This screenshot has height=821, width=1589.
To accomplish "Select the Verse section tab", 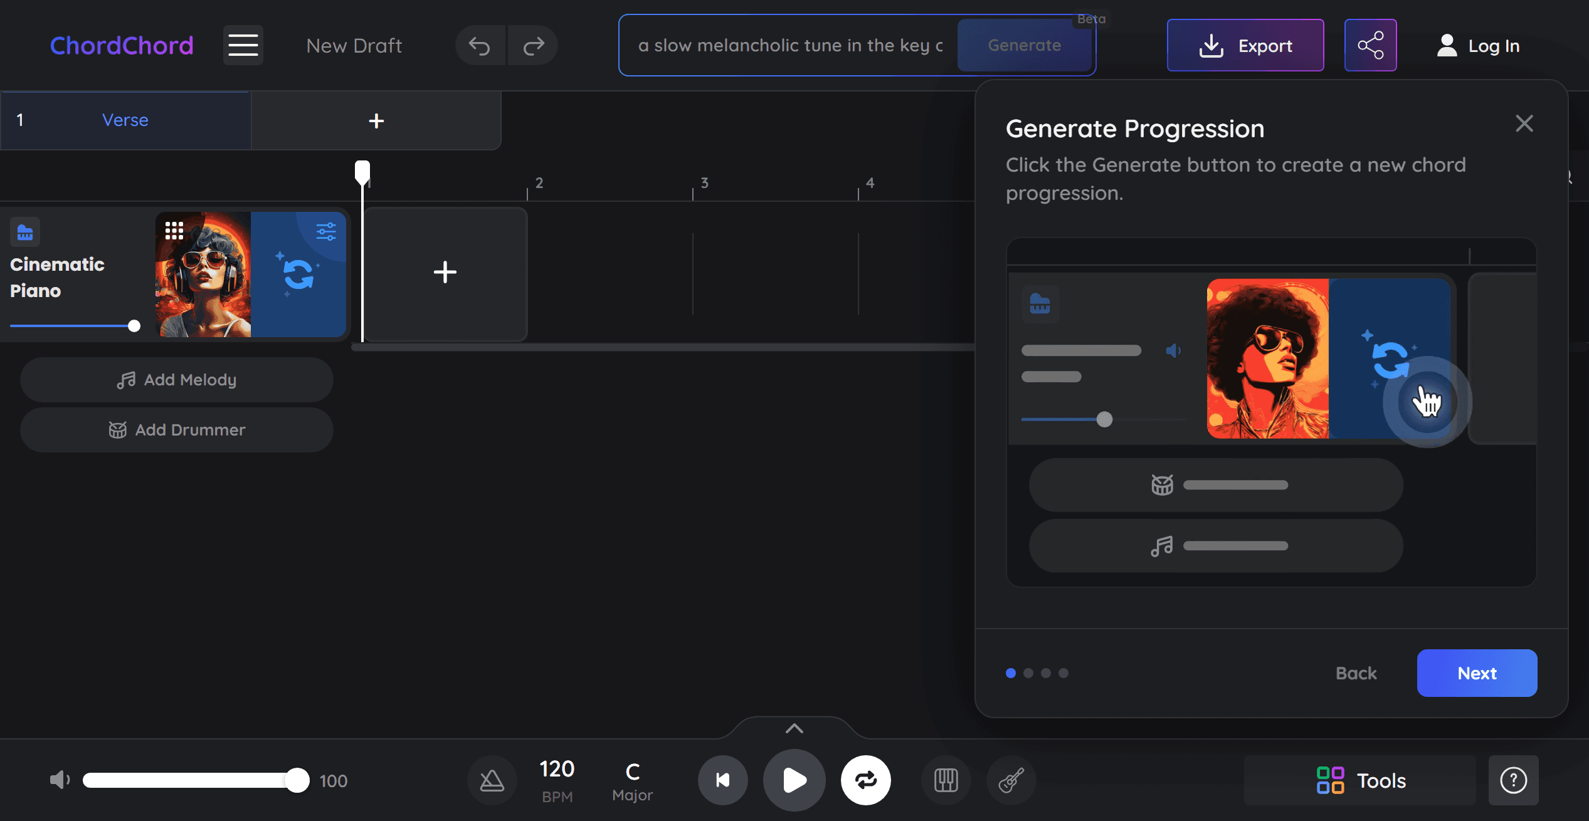I will click(125, 120).
